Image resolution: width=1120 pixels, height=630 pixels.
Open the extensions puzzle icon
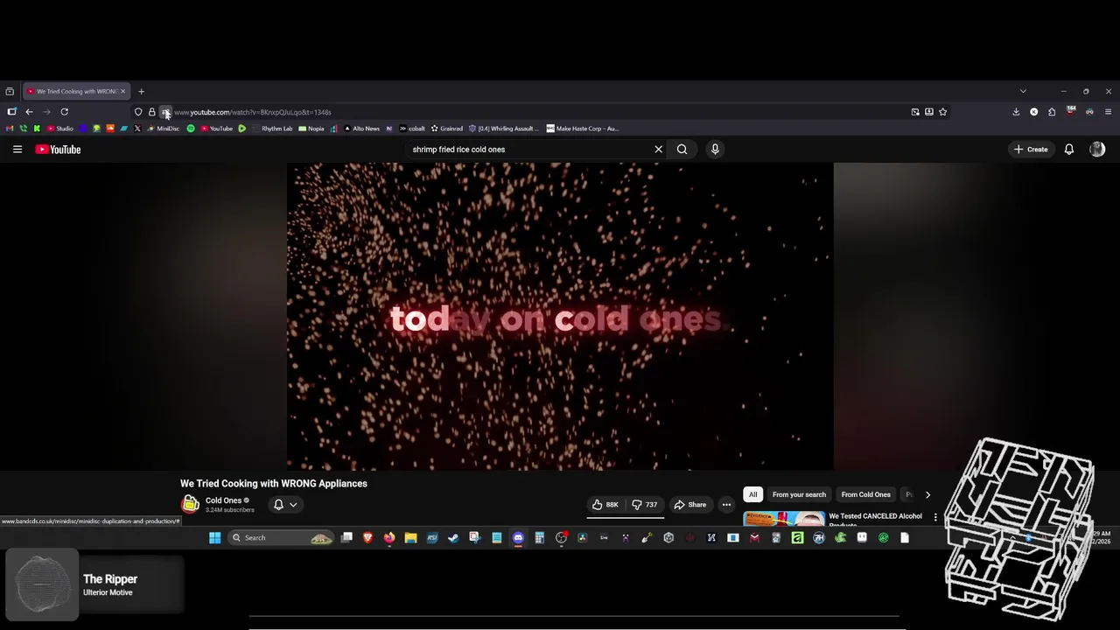click(1052, 112)
